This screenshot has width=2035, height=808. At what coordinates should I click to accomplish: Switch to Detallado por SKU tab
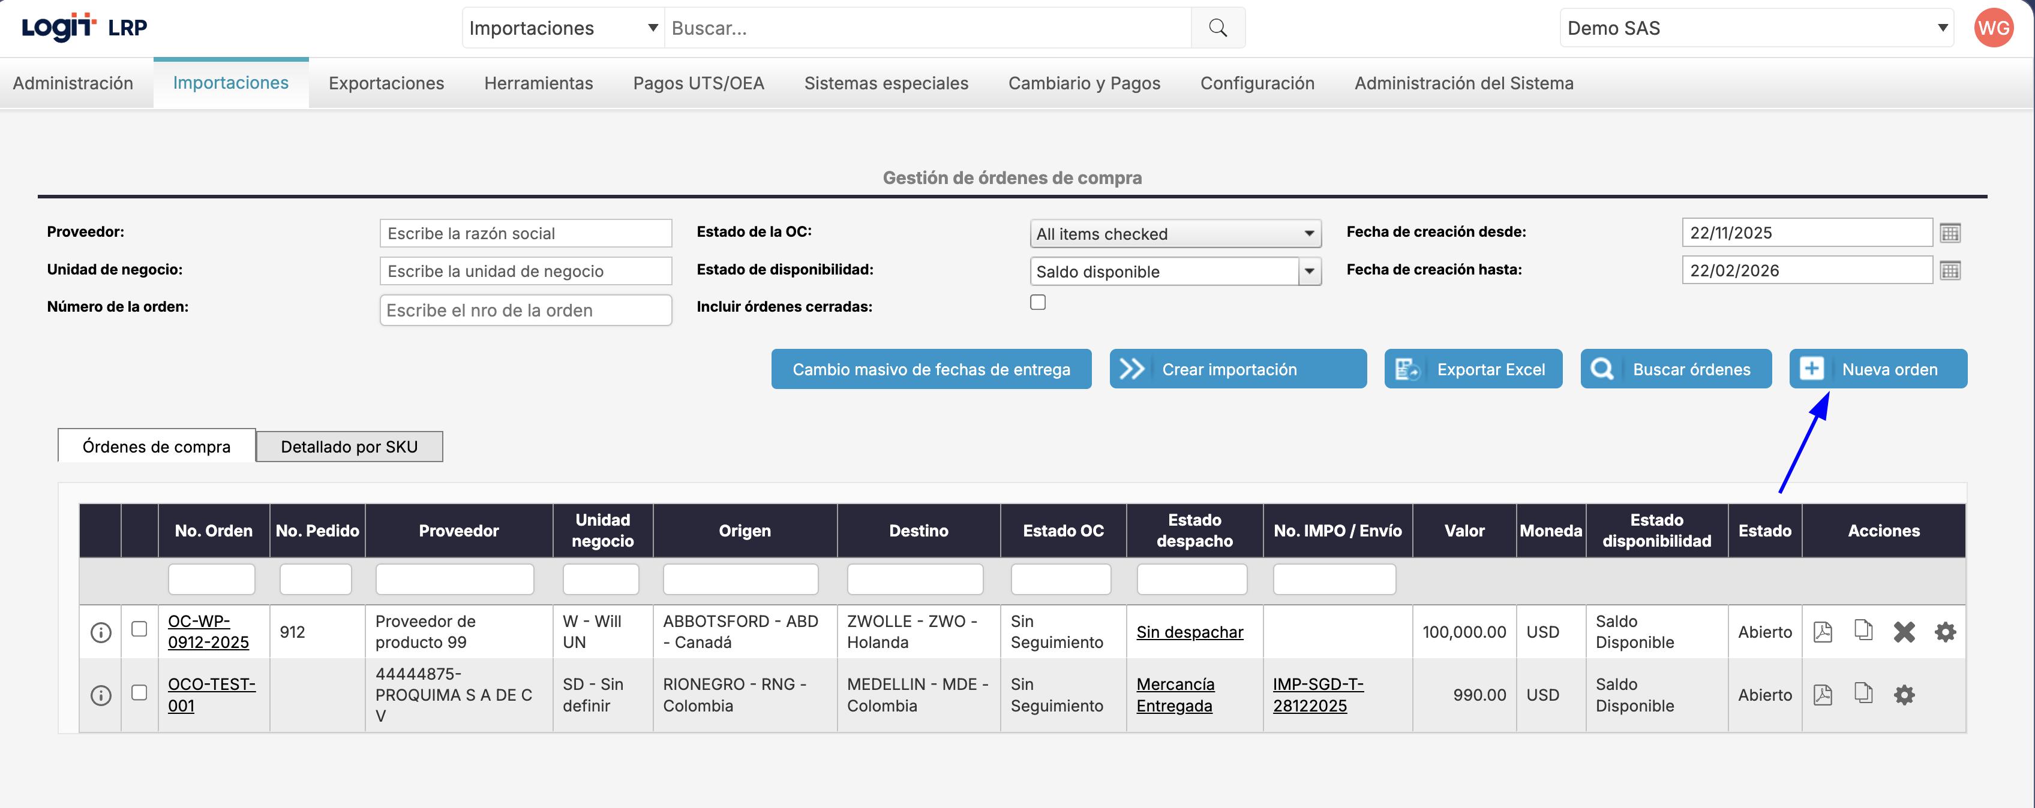[349, 447]
